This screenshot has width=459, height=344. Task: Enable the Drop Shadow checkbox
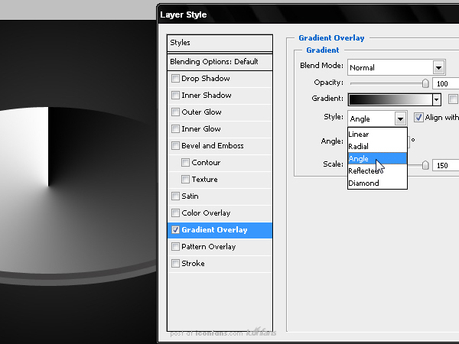tap(175, 79)
